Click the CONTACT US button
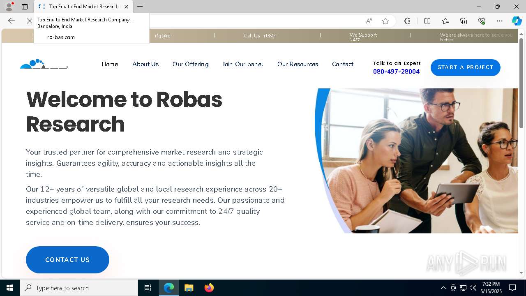The height and width of the screenshot is (296, 526). coord(67,260)
